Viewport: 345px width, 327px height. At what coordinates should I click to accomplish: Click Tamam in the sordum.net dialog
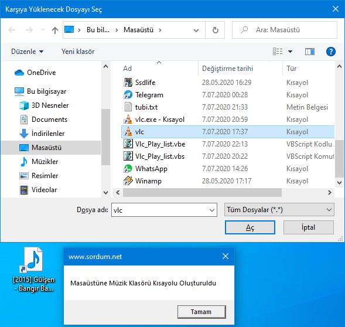(x=201, y=312)
